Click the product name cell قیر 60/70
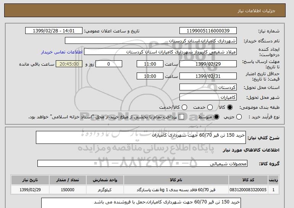Screen dimensions: 294x208 click(176, 190)
